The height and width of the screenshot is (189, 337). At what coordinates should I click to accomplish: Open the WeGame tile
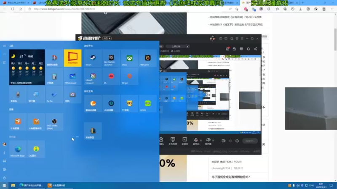tap(148, 58)
